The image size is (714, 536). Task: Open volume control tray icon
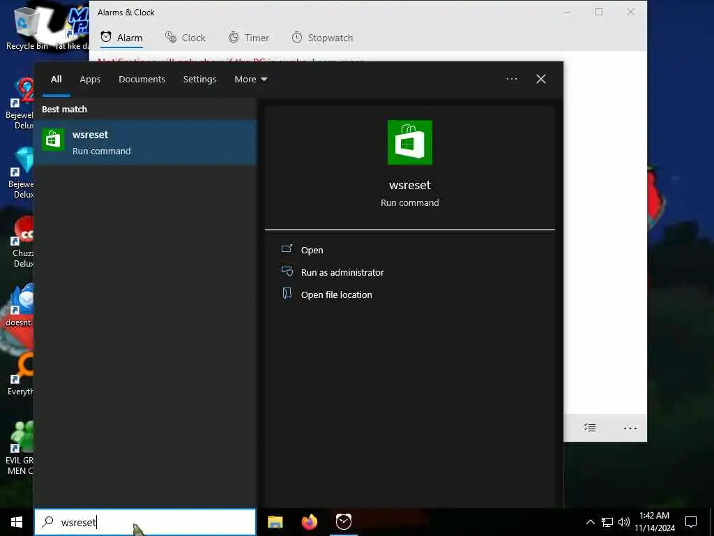tap(624, 522)
